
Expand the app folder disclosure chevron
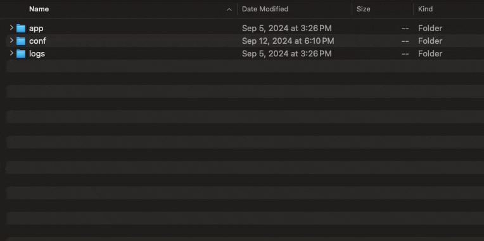(x=11, y=28)
